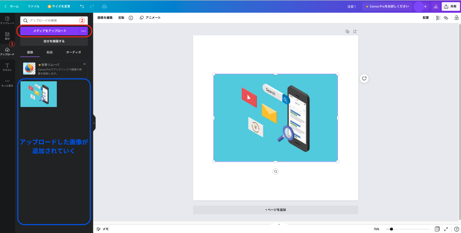Screen dimensions: 461x233
Task: Dismiss the 背景リムーバ promotion with the × toggle
Action: tap(84, 64)
